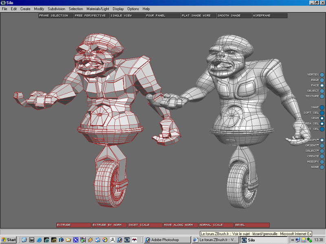Open the Display menu

(x=118, y=9)
